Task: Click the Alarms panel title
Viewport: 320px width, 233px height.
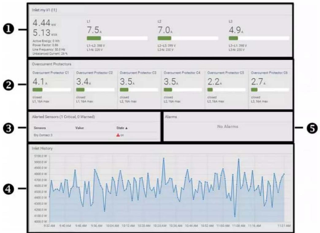Action: click(x=171, y=117)
